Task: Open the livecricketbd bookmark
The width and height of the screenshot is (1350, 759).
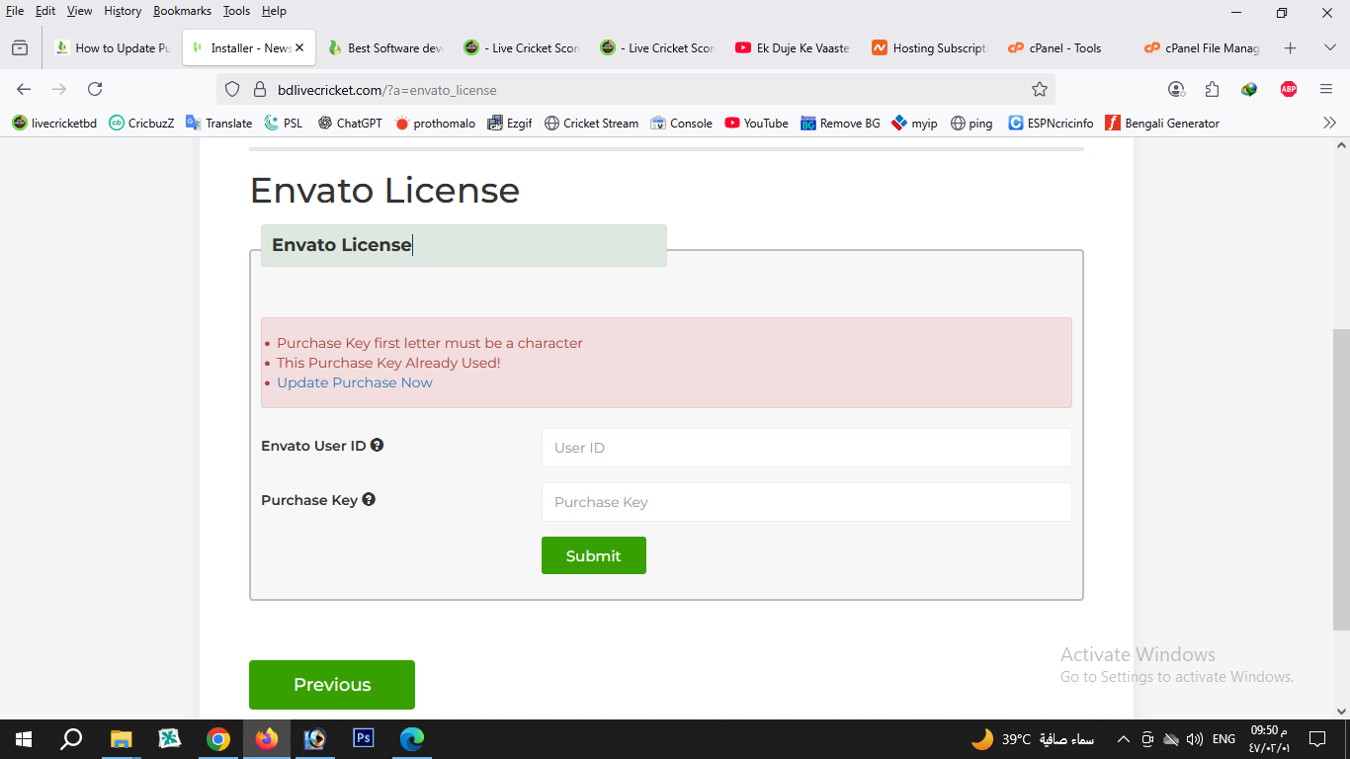Action: (54, 123)
